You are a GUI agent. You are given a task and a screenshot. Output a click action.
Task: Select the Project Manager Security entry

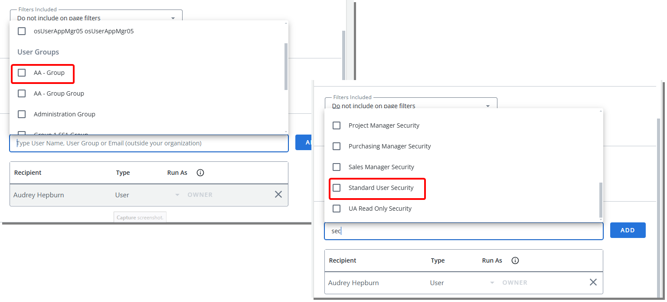click(336, 125)
